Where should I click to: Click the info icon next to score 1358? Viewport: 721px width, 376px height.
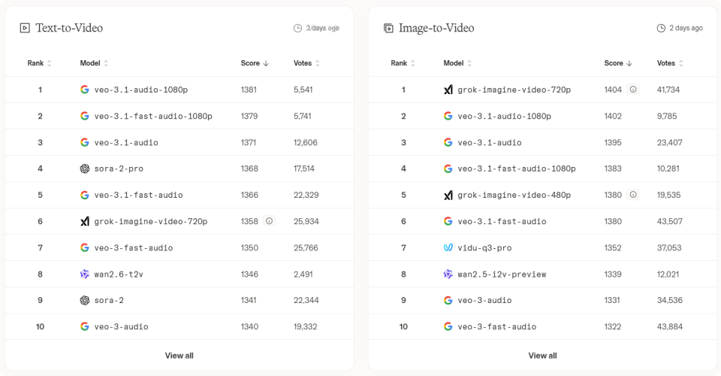[270, 221]
